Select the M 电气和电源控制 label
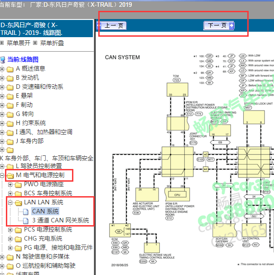The height and width of the screenshot is (275, 274). [40, 175]
